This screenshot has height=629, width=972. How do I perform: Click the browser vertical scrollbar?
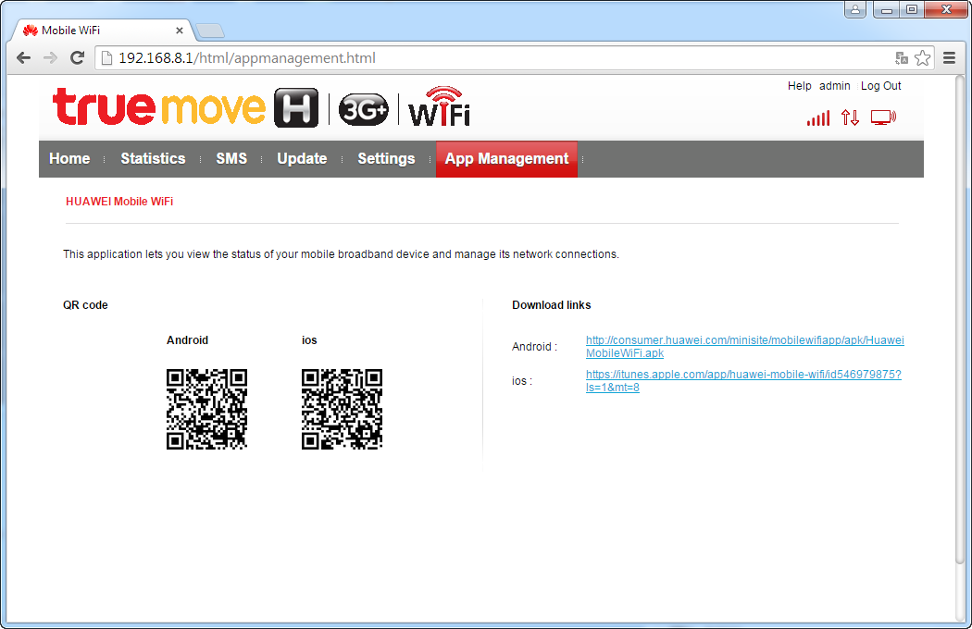click(960, 319)
